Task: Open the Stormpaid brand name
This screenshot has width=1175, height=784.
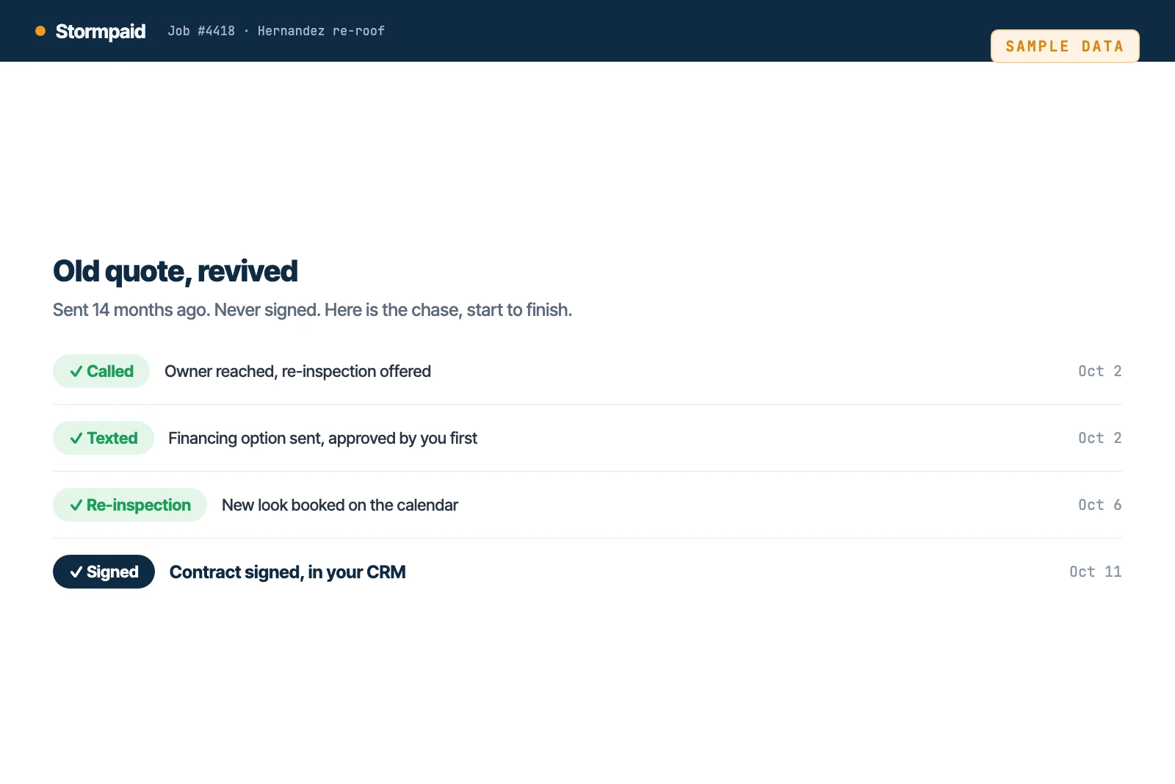Action: pos(101,32)
